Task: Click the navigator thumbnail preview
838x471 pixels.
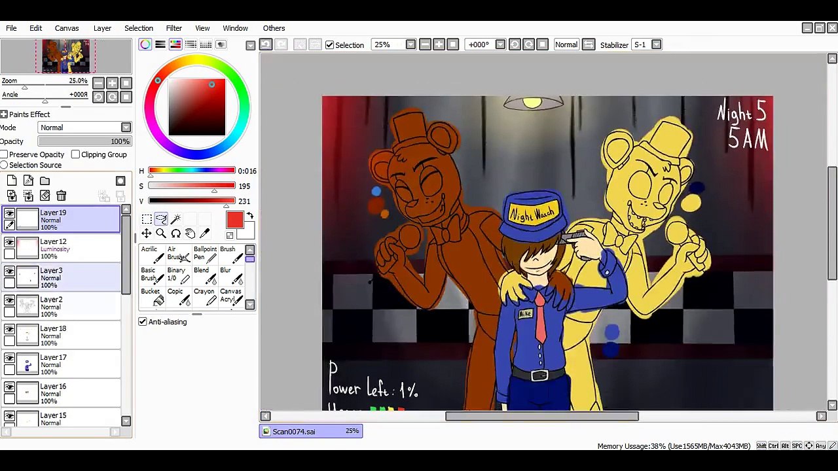Action: click(65, 56)
